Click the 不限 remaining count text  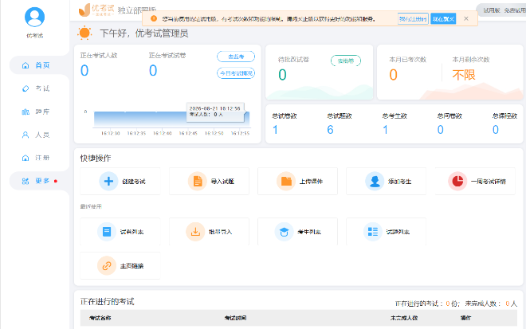(x=464, y=75)
